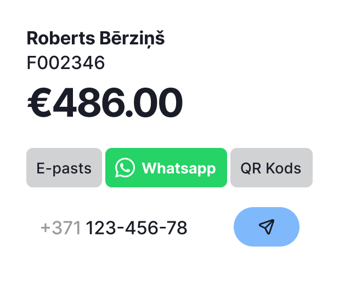339x286 pixels.
Task: Click the paper plane send icon
Action: 267,227
